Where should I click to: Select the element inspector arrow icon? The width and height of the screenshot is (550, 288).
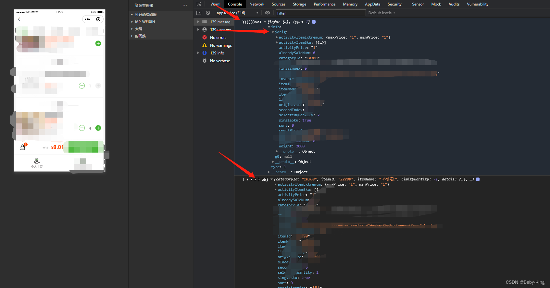tap(199, 4)
